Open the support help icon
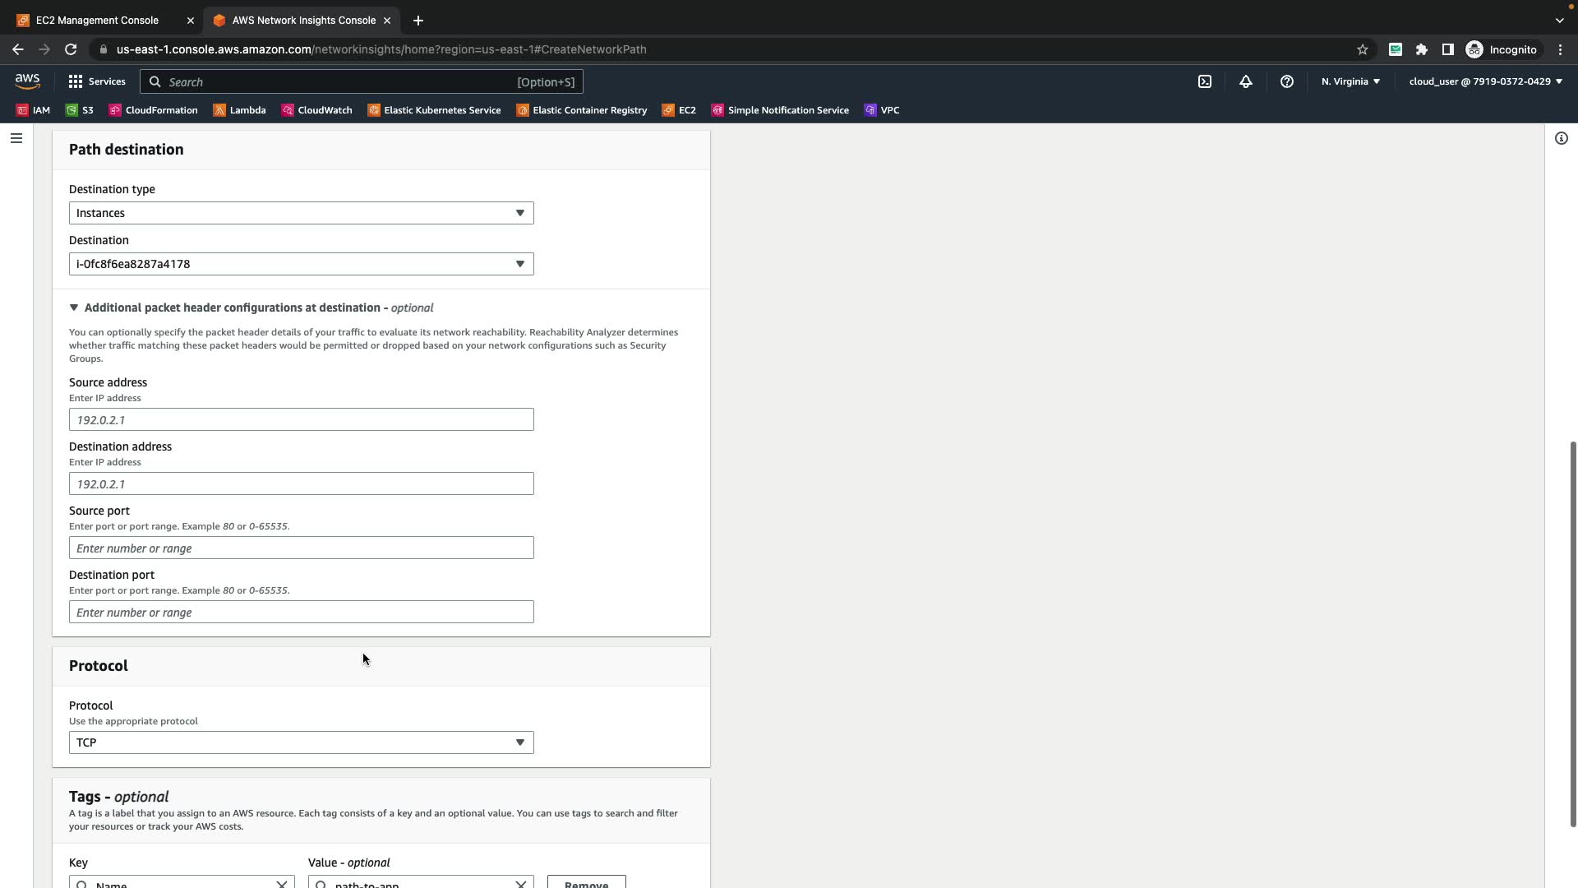 tap(1286, 81)
